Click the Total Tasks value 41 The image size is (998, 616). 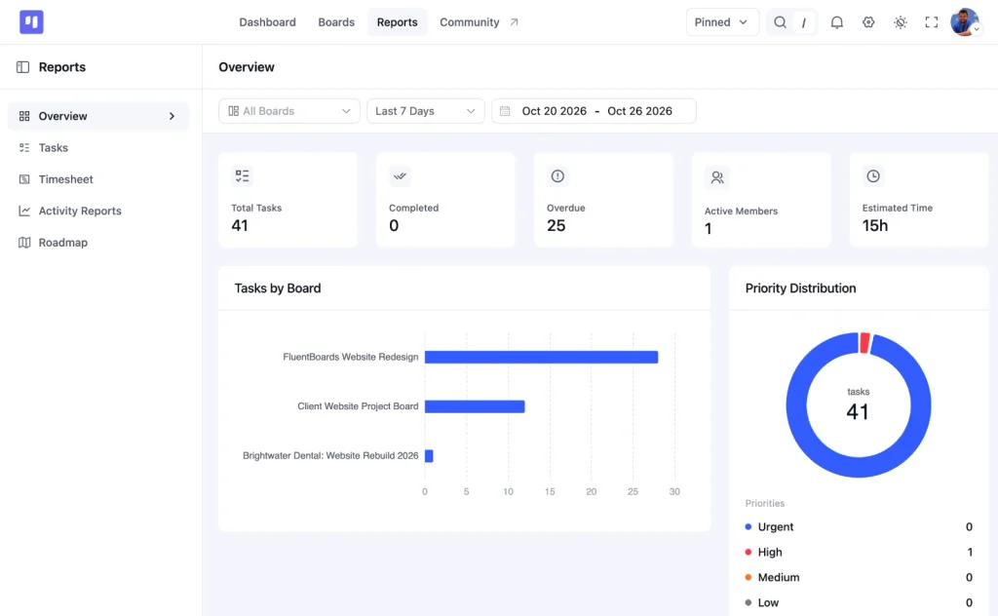(240, 225)
